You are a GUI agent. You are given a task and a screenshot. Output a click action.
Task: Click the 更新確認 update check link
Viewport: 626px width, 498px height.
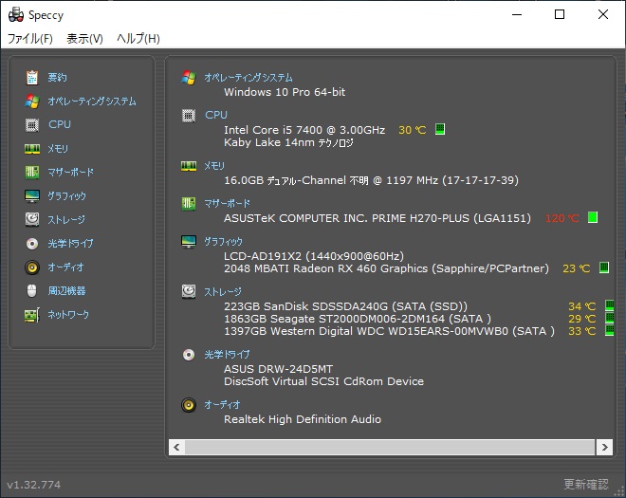point(586,485)
